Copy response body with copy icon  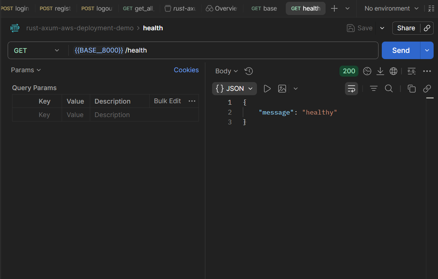[x=412, y=89]
